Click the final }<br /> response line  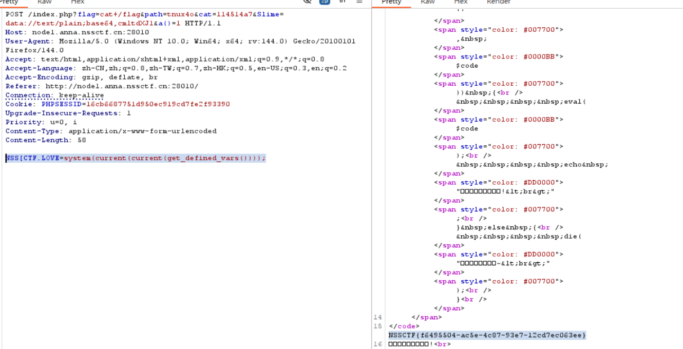[471, 299]
